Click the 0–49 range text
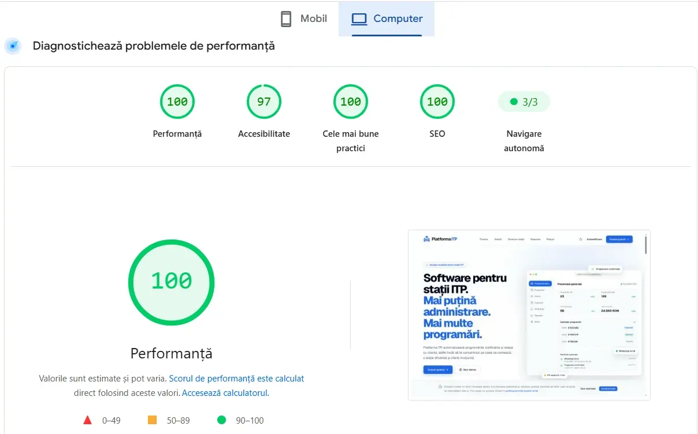Screen dimensions: 698x434 click(112, 421)
